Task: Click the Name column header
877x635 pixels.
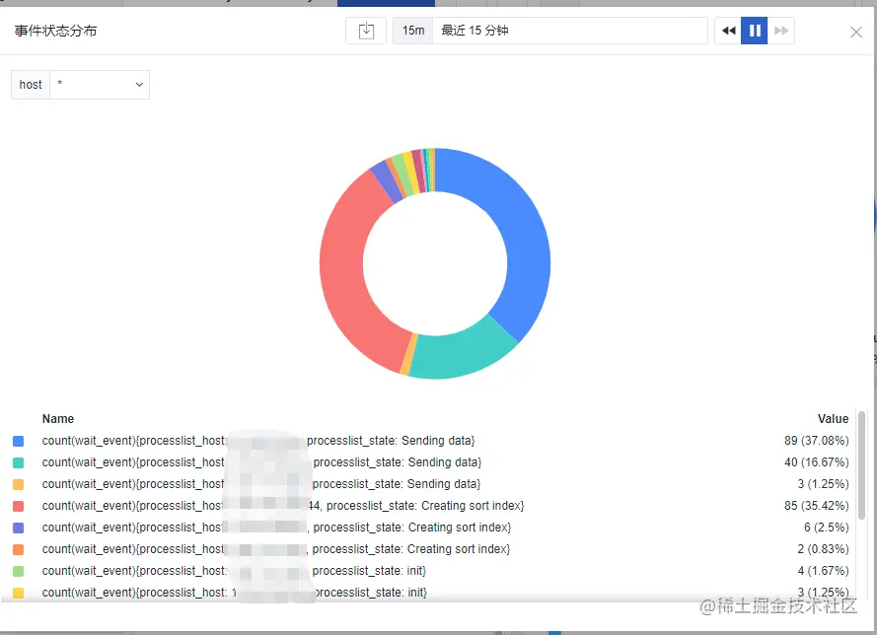Action: 58,419
